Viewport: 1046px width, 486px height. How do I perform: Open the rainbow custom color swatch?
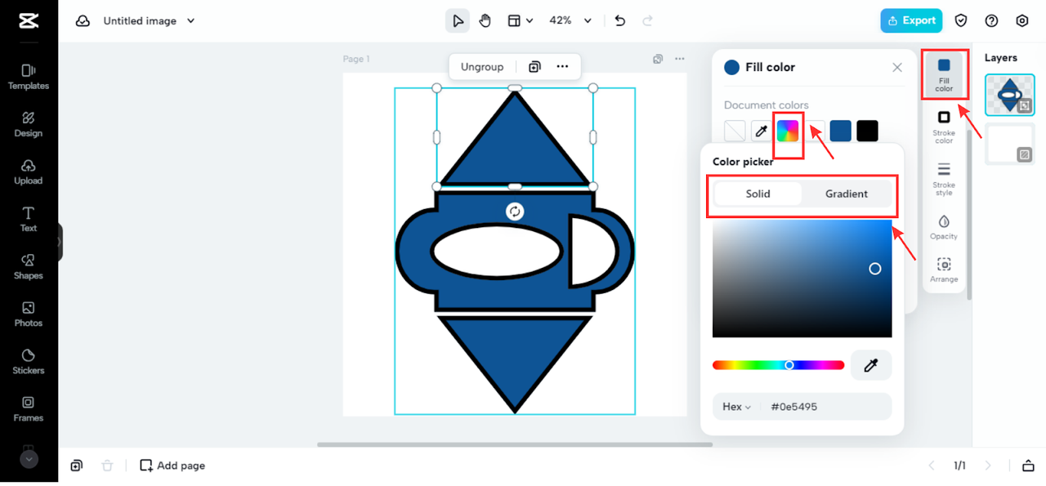tap(788, 131)
